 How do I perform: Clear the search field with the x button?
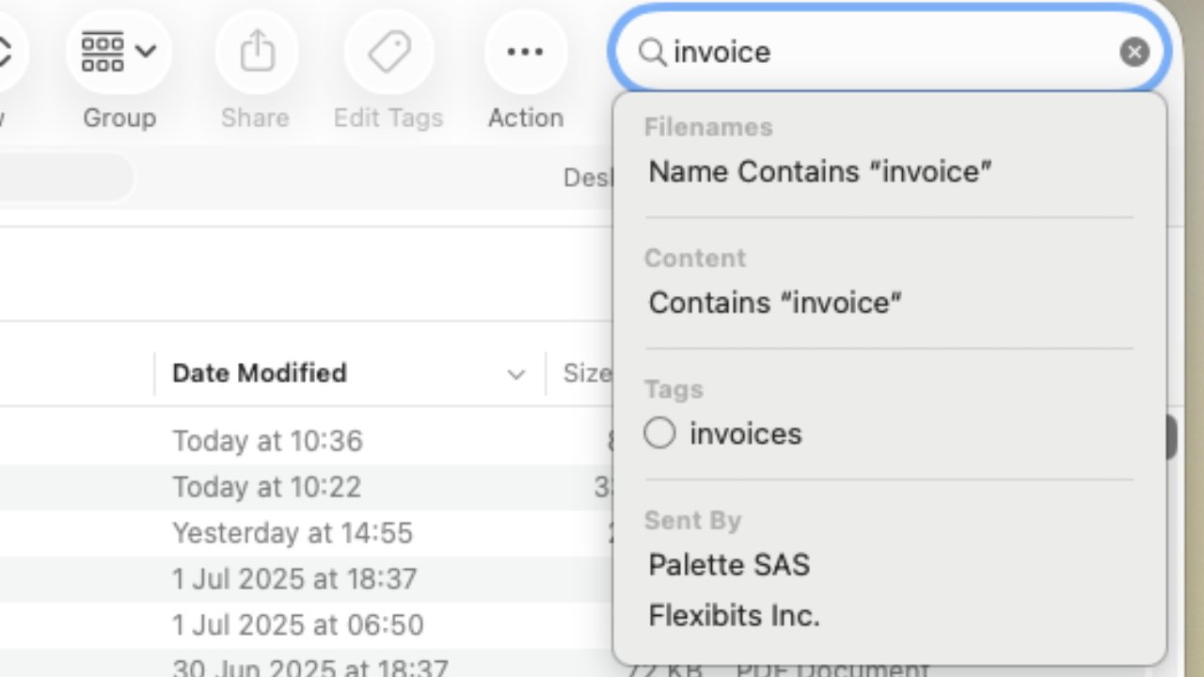click(x=1134, y=52)
